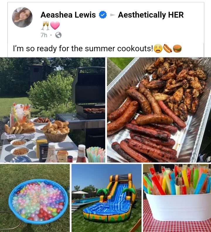211x232 pixels.
Task: Click the pink heart emoji
Action: pyautogui.click(x=55, y=25)
